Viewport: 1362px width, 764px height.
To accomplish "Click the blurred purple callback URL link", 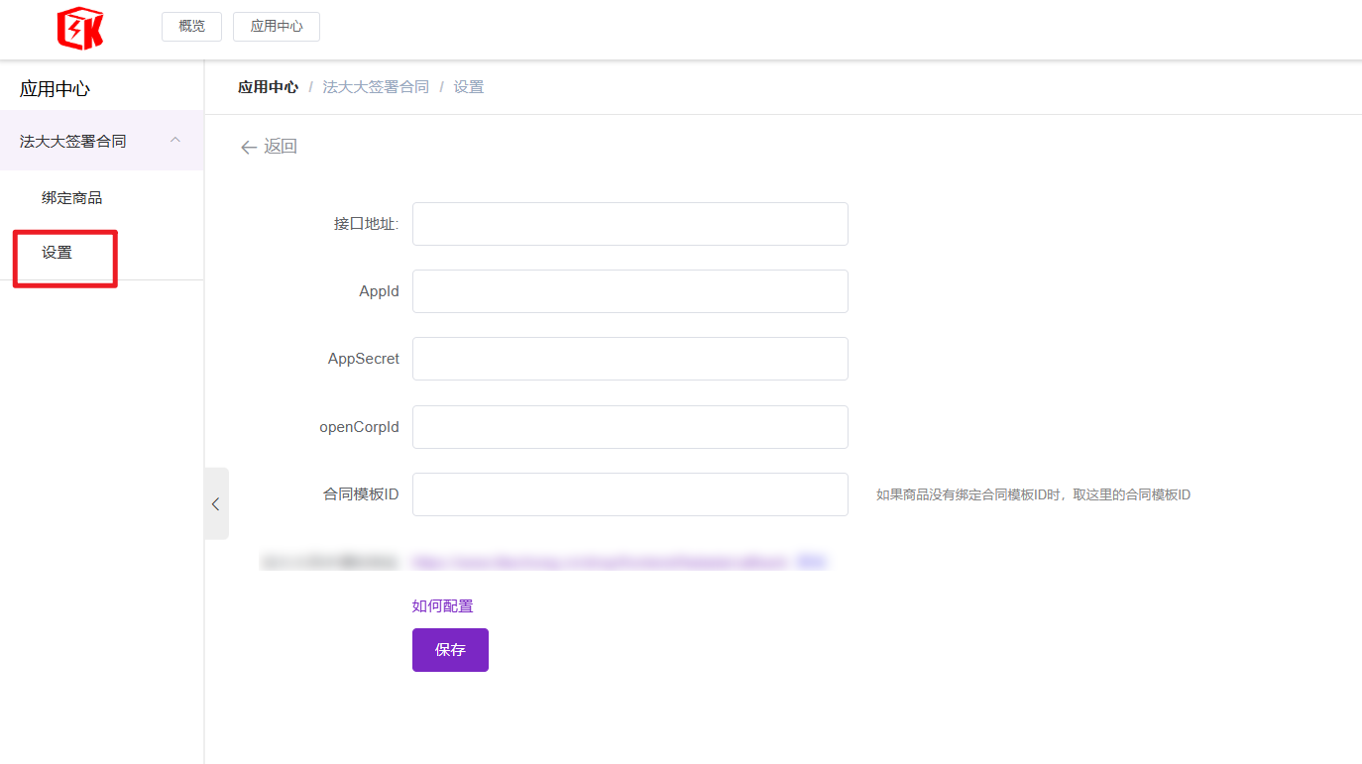I will (601, 562).
